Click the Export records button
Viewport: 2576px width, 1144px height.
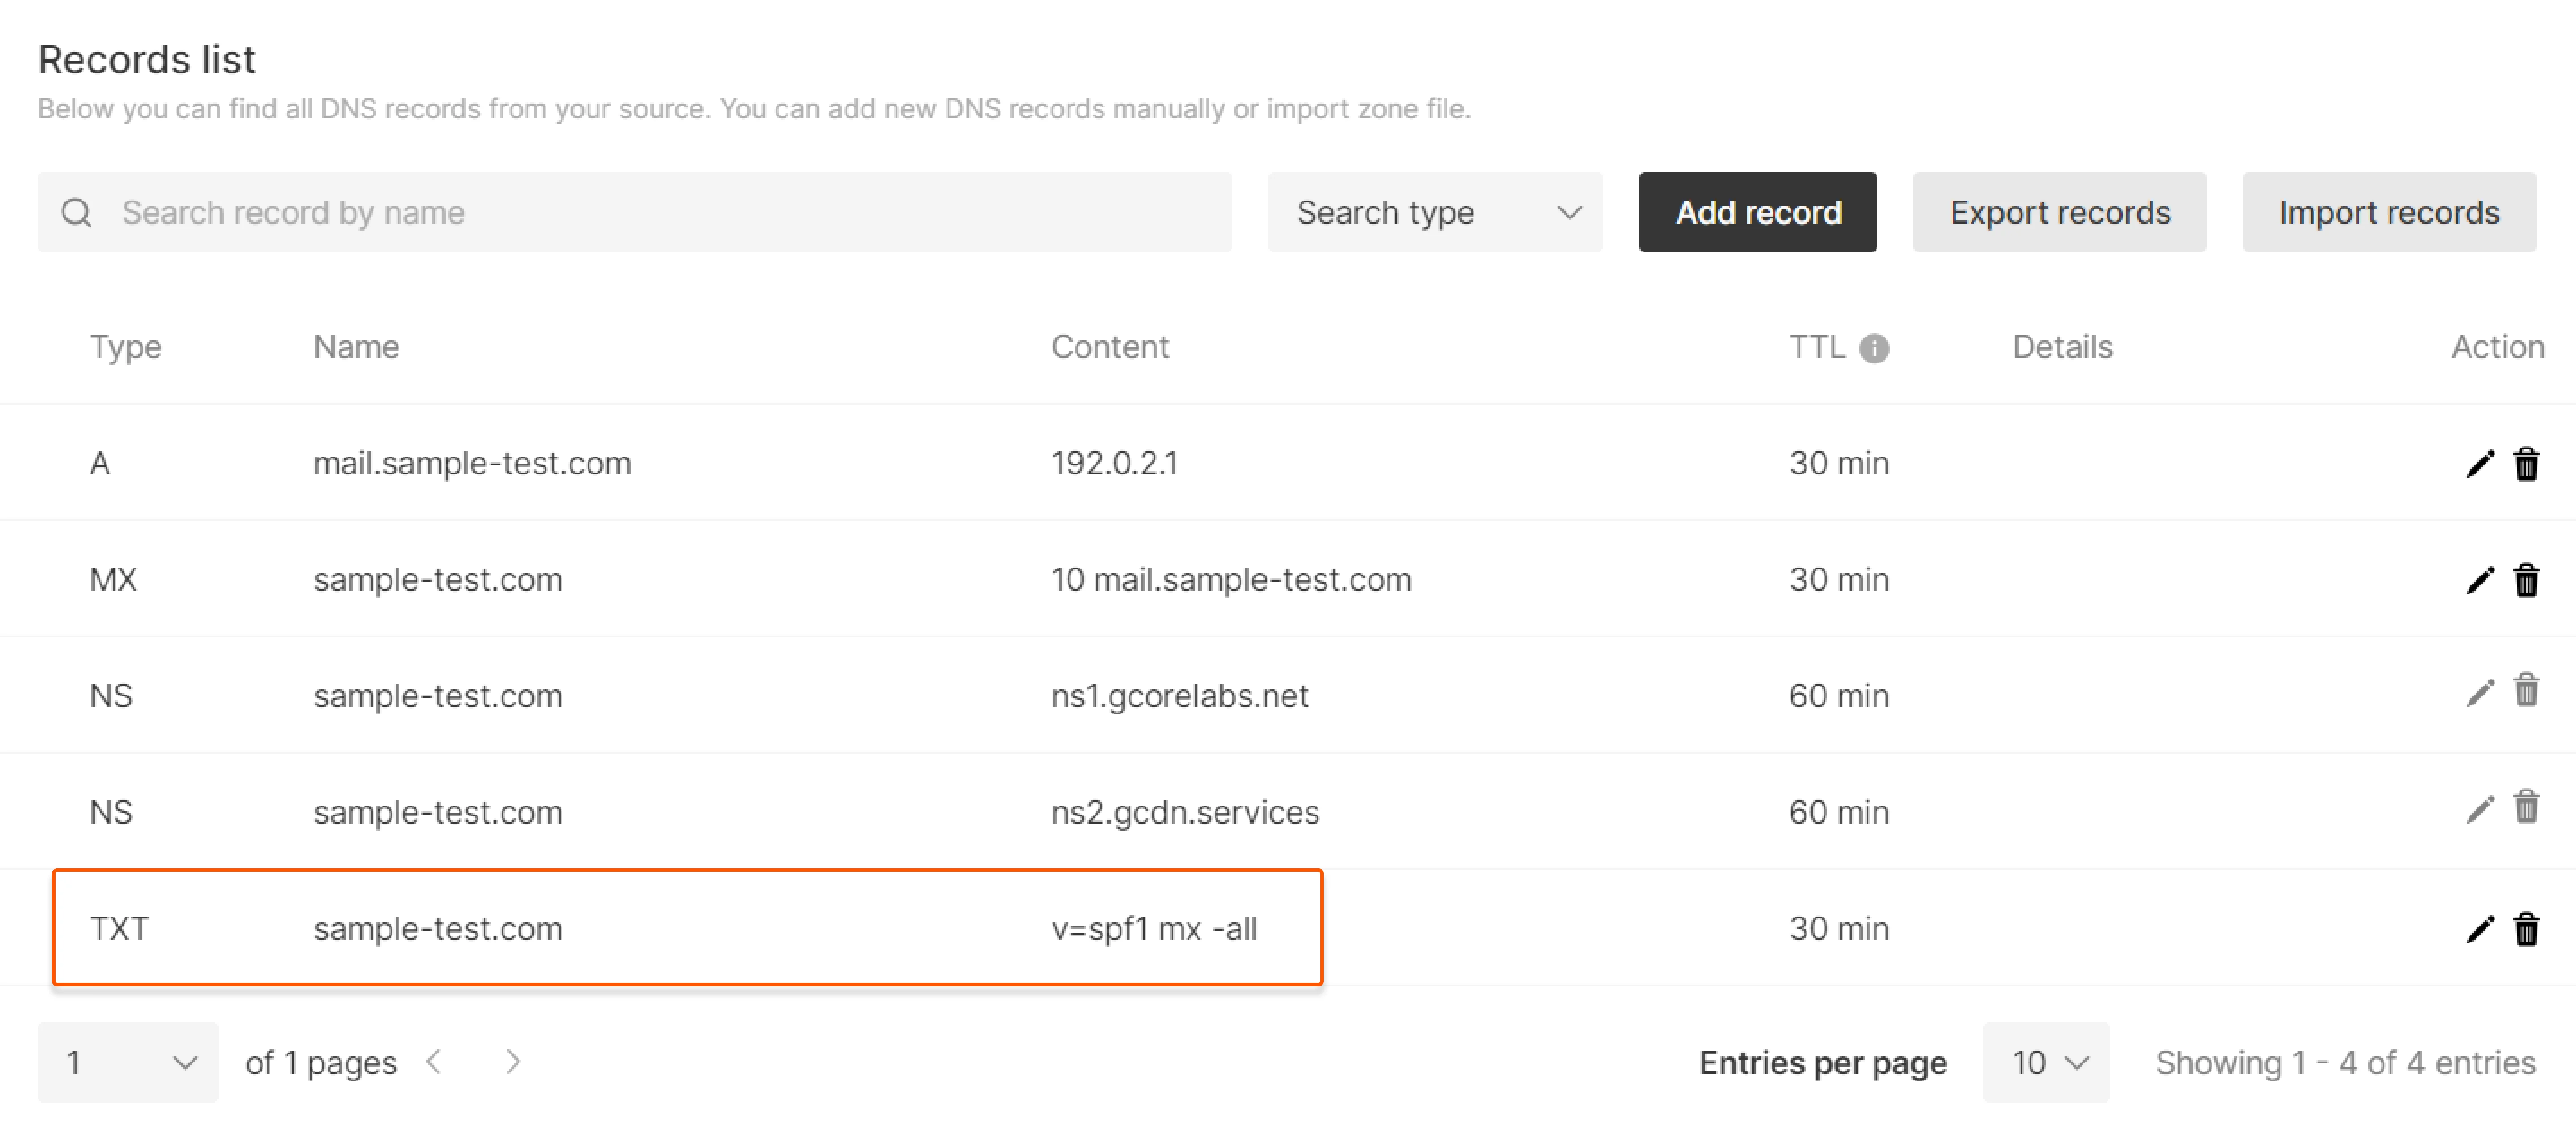coord(2059,212)
